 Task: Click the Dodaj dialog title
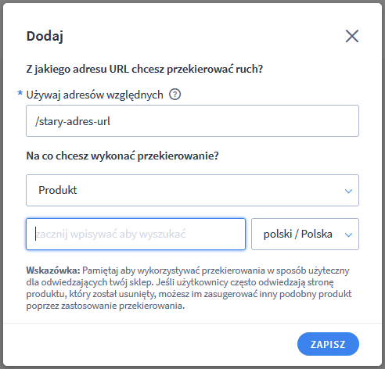tap(45, 36)
